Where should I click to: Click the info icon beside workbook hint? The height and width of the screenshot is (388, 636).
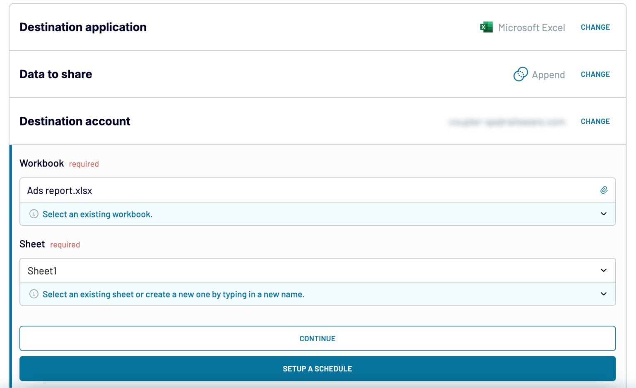34,214
